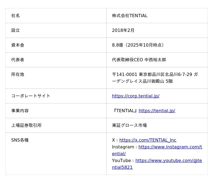
Task: Click the 設立 row label
Action: coord(16,30)
